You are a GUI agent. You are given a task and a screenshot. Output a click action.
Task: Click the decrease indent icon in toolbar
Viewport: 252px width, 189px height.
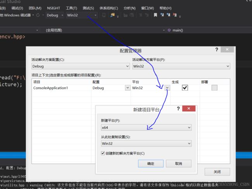tap(125, 15)
